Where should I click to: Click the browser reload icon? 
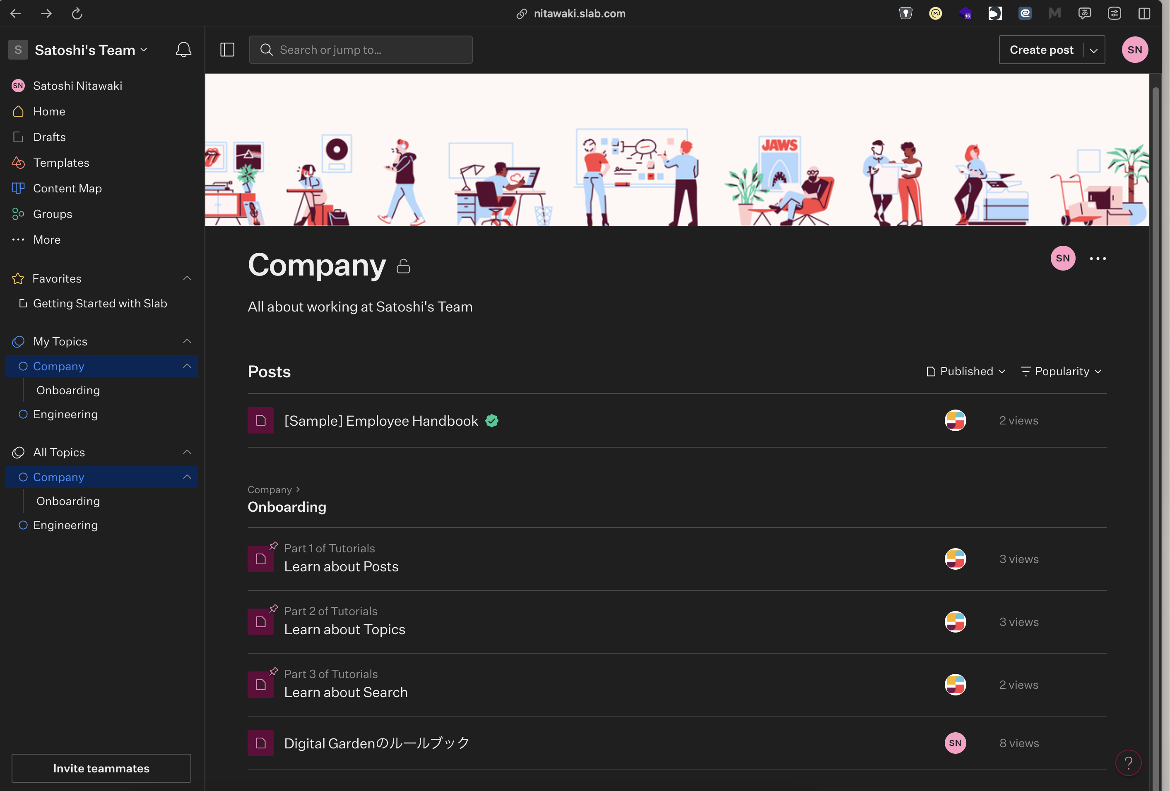point(77,14)
